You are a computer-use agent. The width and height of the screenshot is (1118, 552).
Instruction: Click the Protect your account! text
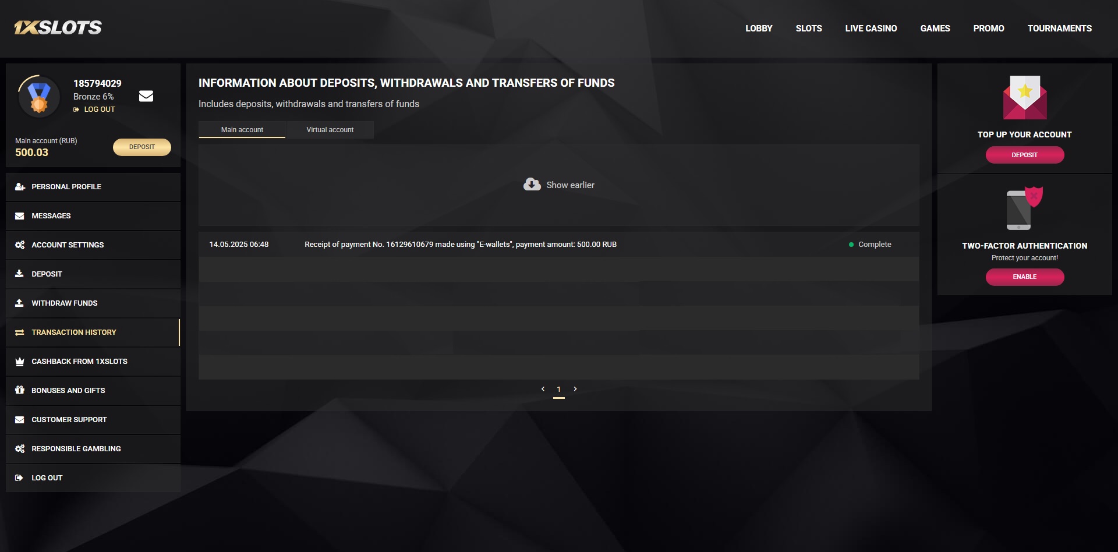click(1025, 258)
